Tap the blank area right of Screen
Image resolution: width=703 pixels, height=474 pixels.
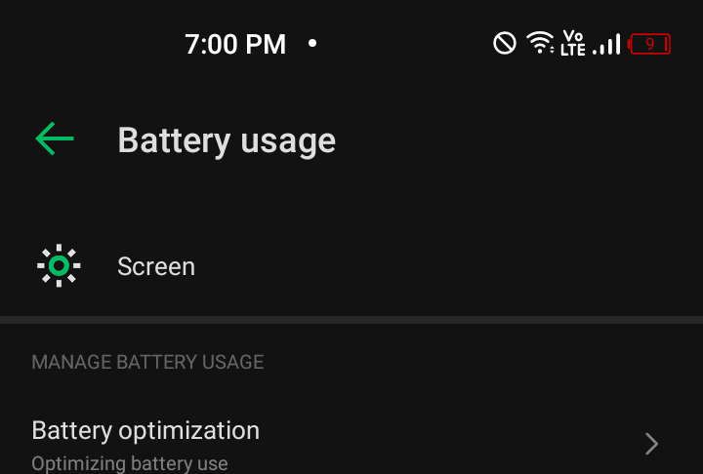tap(448, 266)
